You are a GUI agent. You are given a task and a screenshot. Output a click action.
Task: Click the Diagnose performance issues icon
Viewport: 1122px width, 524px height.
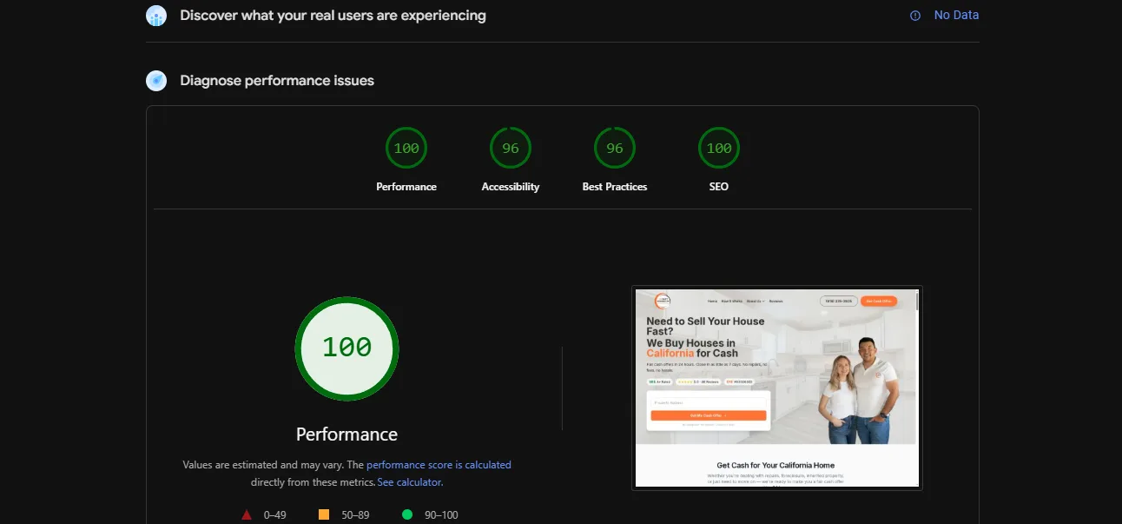(x=156, y=81)
